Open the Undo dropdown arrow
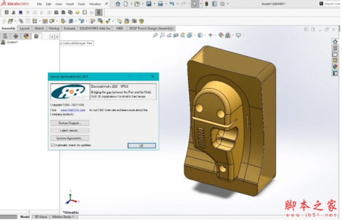 (x=177, y=4)
